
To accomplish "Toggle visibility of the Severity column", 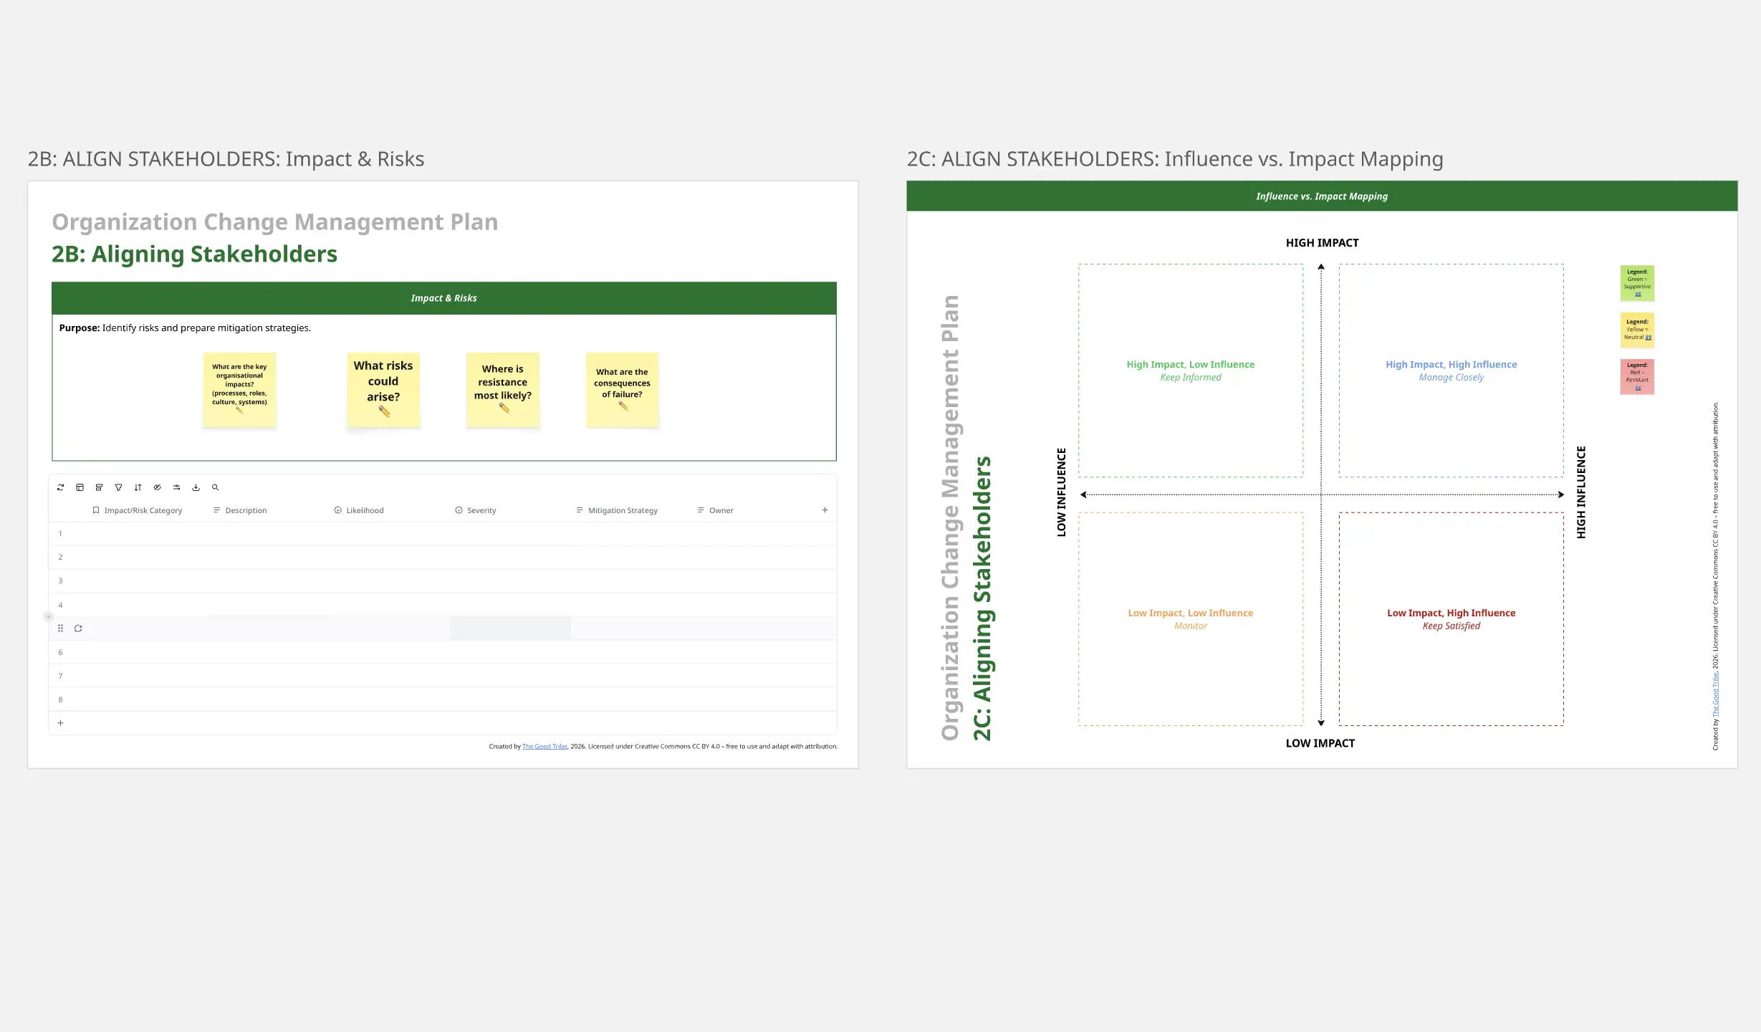I will pos(458,510).
